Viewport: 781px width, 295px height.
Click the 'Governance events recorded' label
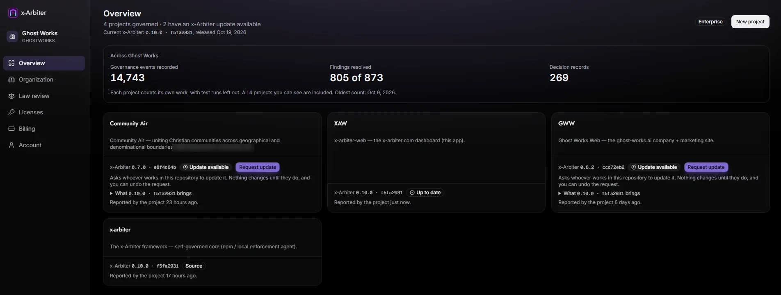pos(144,67)
